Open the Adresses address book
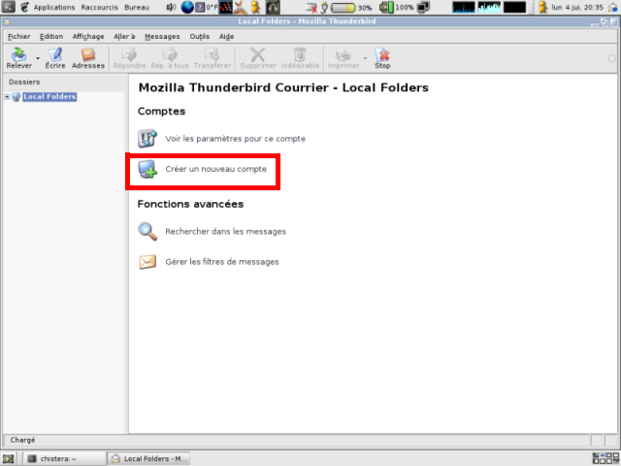621x466 pixels. (87, 55)
